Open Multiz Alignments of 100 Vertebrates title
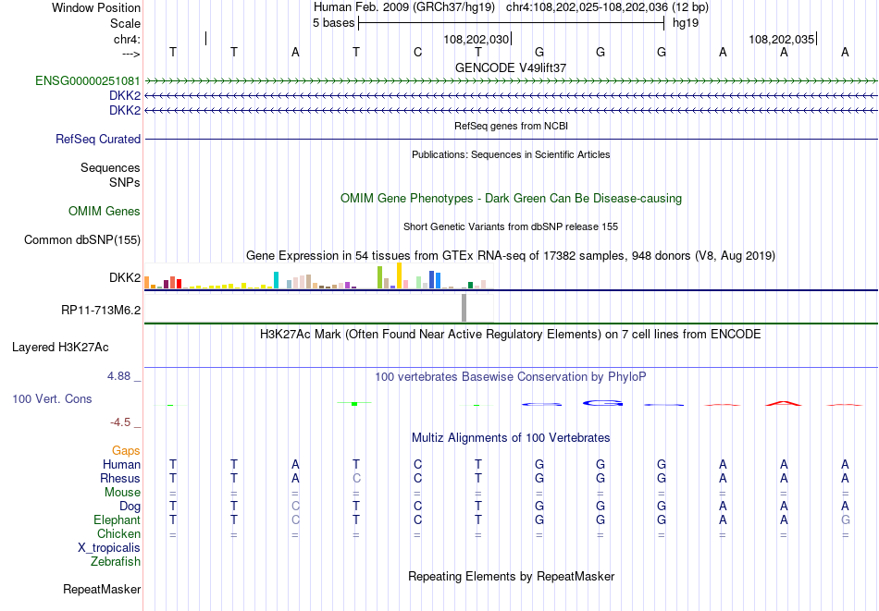Screen dimensions: 879x611 (511, 438)
